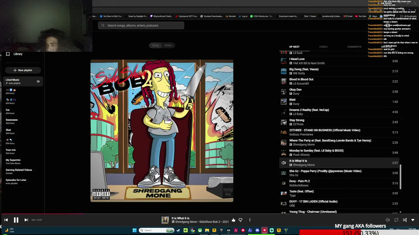Click the song progress bar
The width and height of the screenshot is (419, 235).
pos(209,214)
